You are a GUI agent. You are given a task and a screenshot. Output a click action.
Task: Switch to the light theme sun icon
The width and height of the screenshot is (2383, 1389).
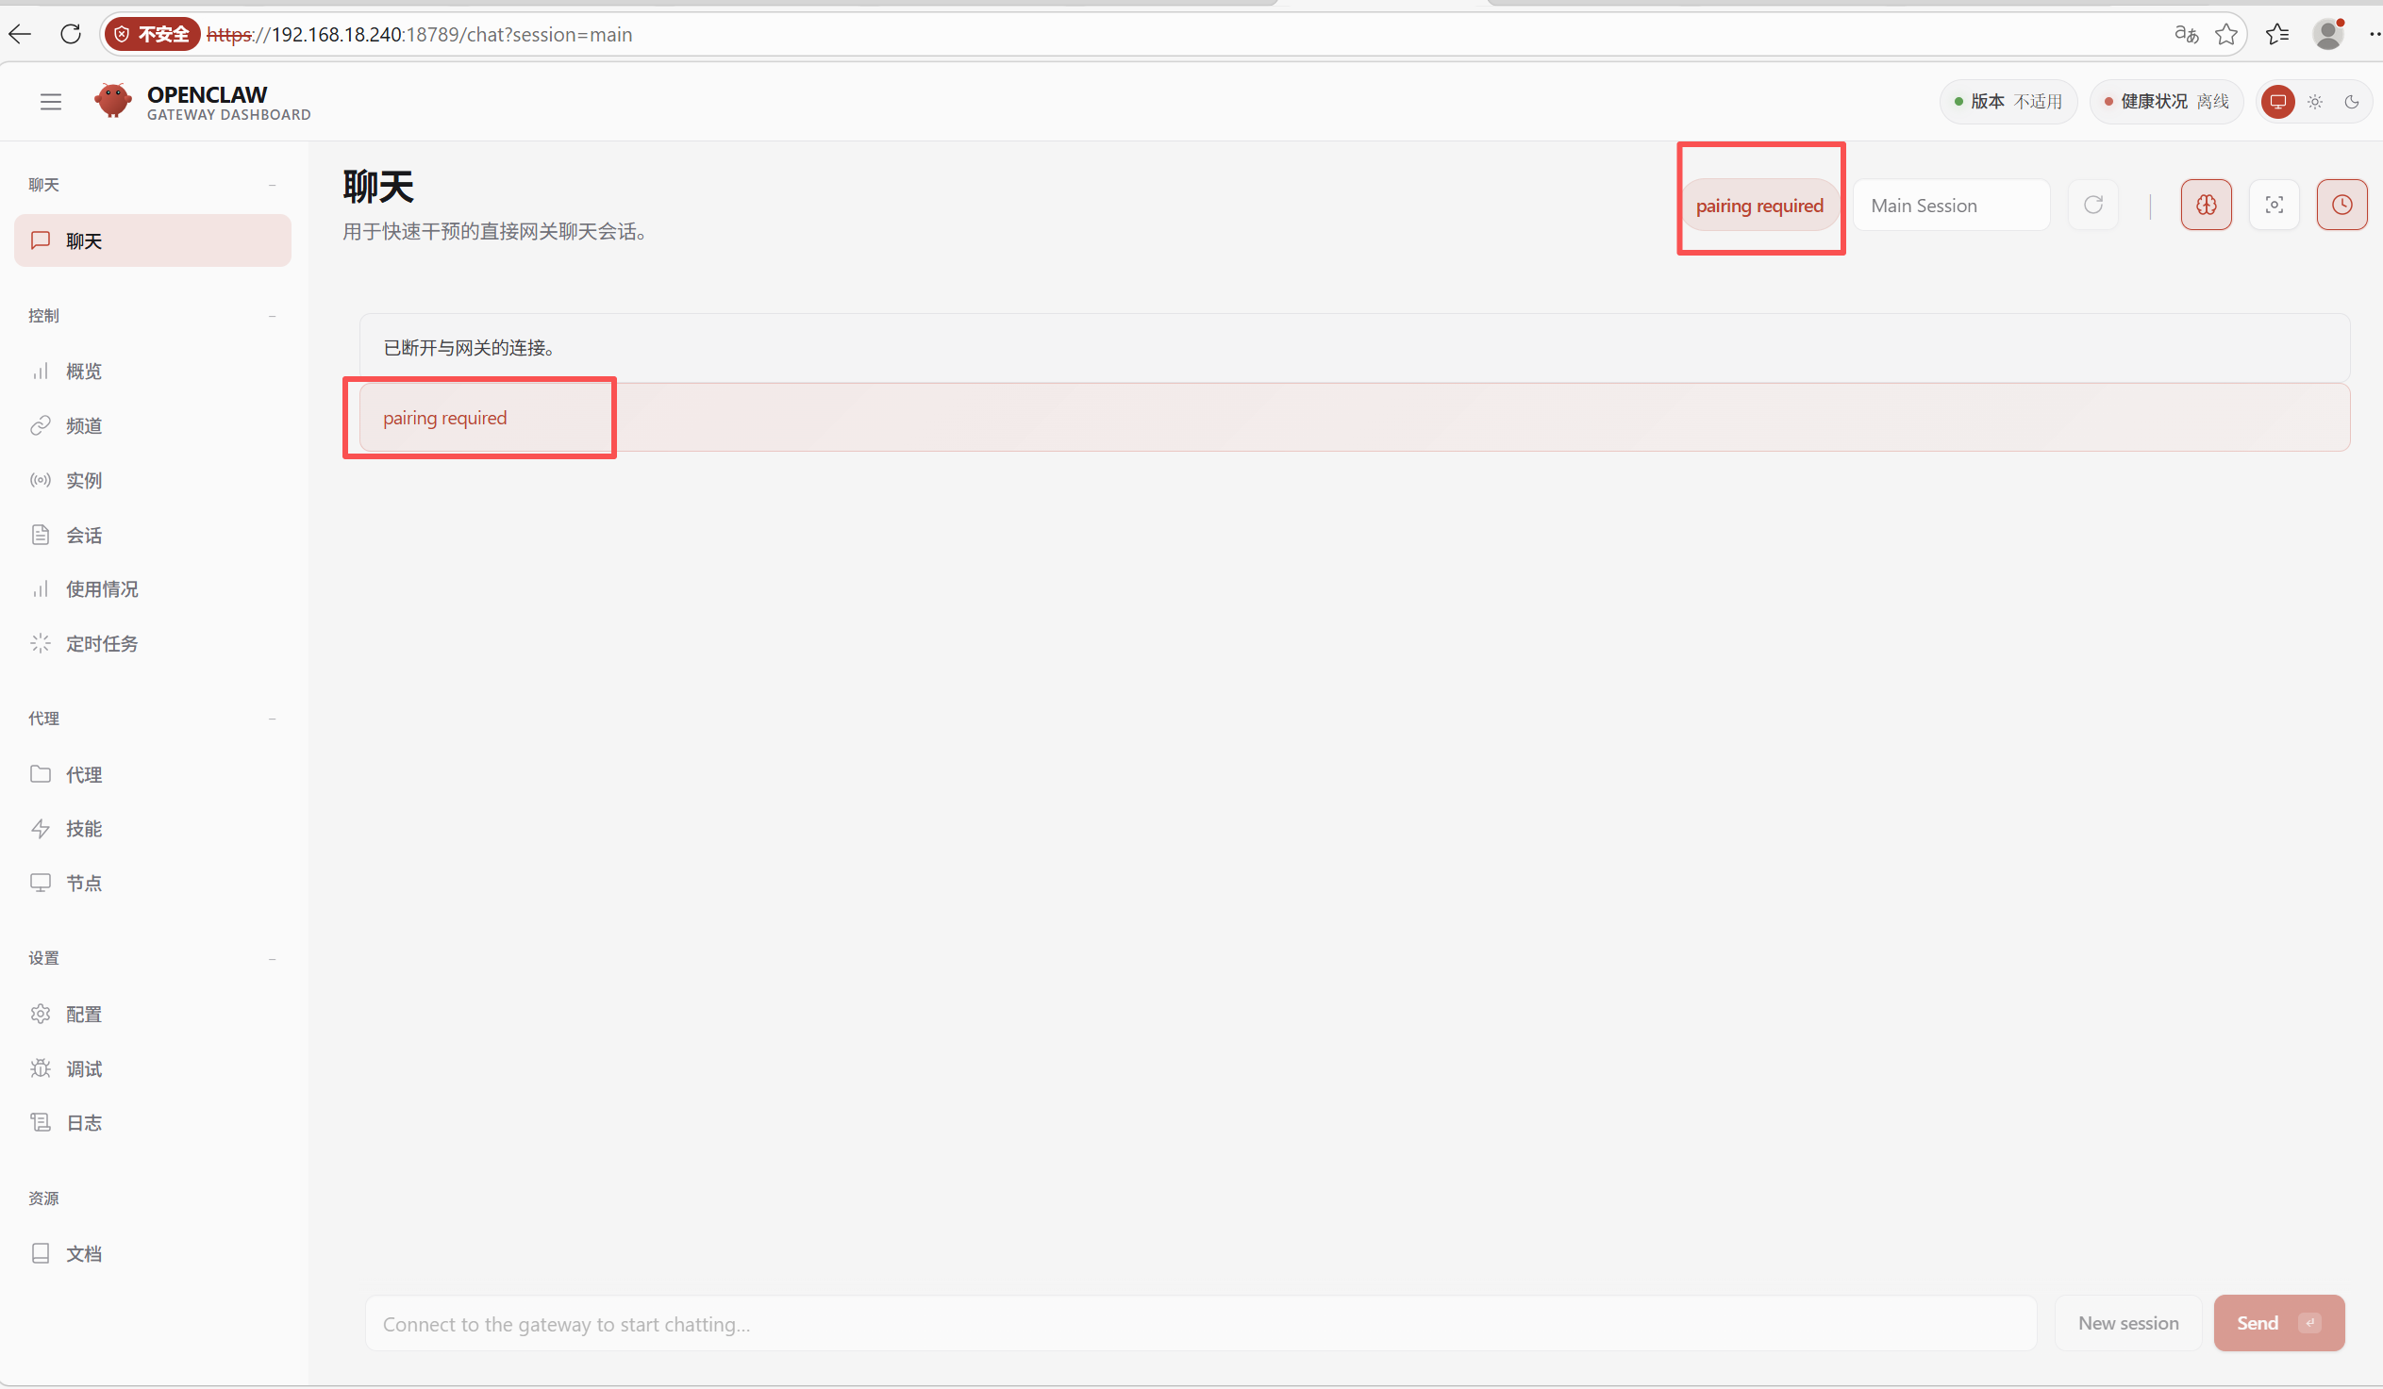pos(2314,102)
